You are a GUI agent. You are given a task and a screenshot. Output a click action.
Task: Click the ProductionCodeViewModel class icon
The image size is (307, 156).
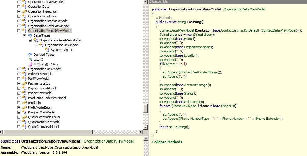24,98
